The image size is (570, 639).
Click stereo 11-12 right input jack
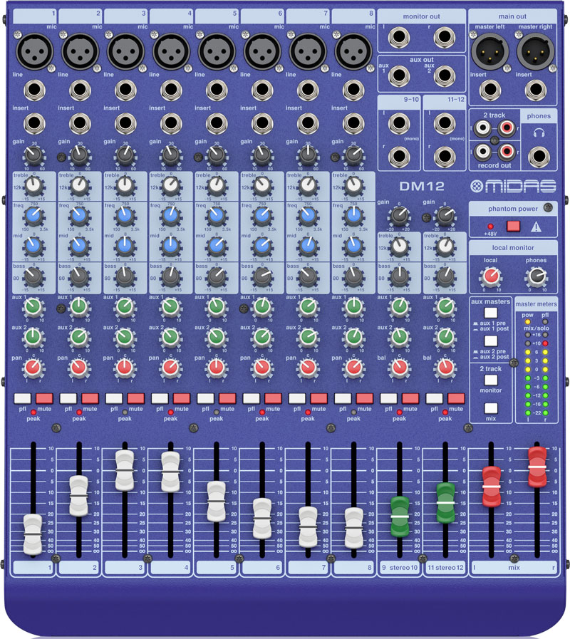point(445,157)
